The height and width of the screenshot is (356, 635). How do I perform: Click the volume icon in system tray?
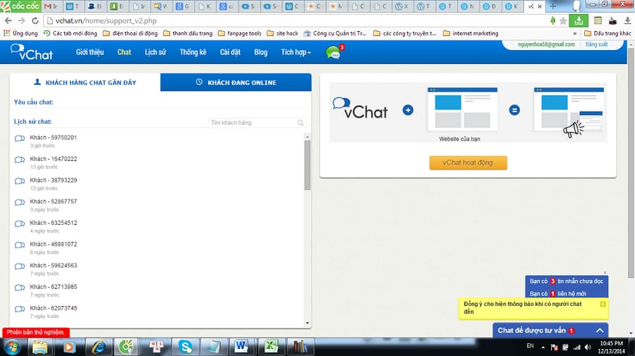pyautogui.click(x=588, y=347)
